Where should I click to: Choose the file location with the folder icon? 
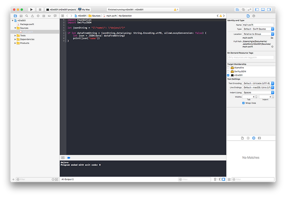(x=272, y=38)
